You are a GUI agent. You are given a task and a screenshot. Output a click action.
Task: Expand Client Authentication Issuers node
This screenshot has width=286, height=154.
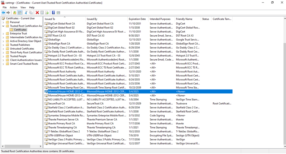(x=3, y=60)
